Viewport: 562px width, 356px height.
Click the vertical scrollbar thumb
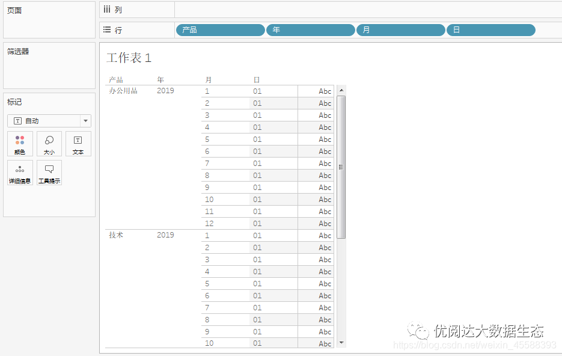(x=341, y=167)
